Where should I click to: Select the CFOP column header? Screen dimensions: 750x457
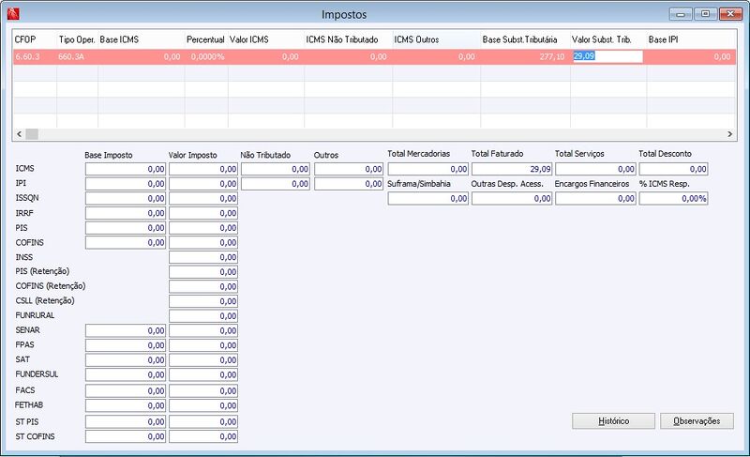(35, 39)
